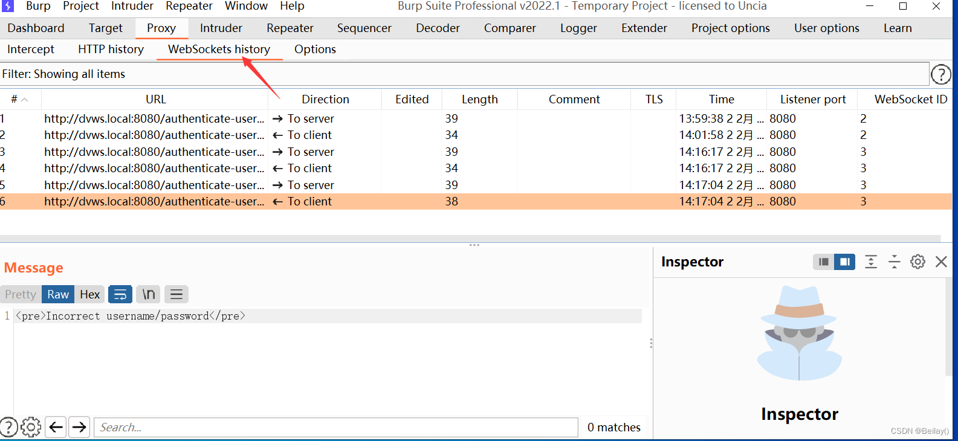Sort by the TLS column header
Image resolution: width=958 pixels, height=441 pixels.
pyautogui.click(x=654, y=99)
